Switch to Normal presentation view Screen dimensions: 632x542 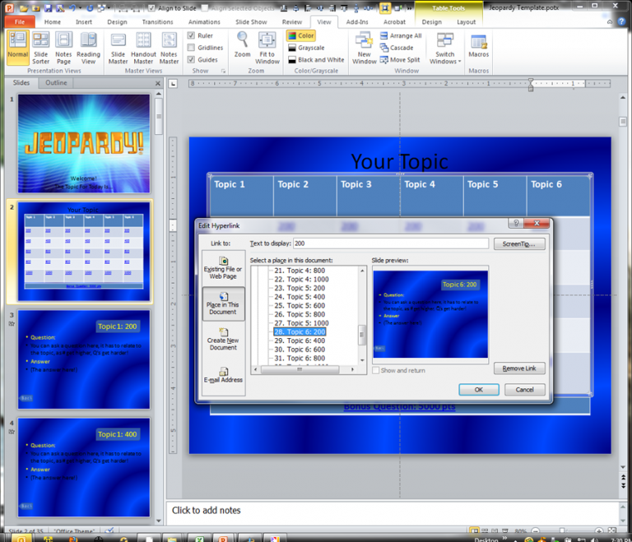click(x=18, y=48)
